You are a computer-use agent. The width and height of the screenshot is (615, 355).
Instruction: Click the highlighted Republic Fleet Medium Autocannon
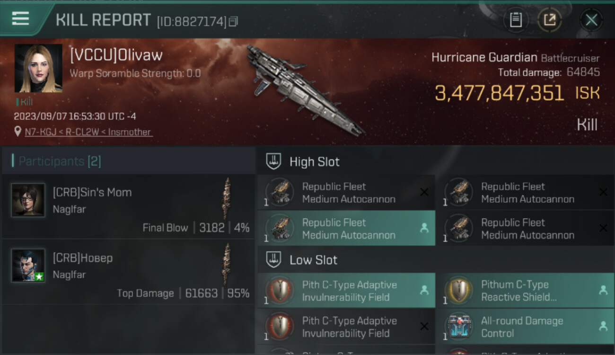346,228
